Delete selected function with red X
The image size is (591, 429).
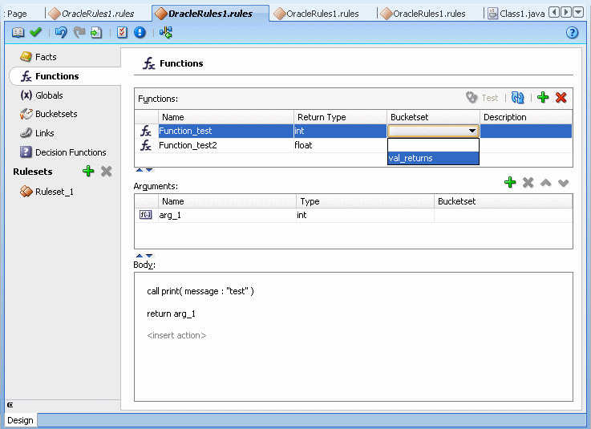[x=561, y=98]
